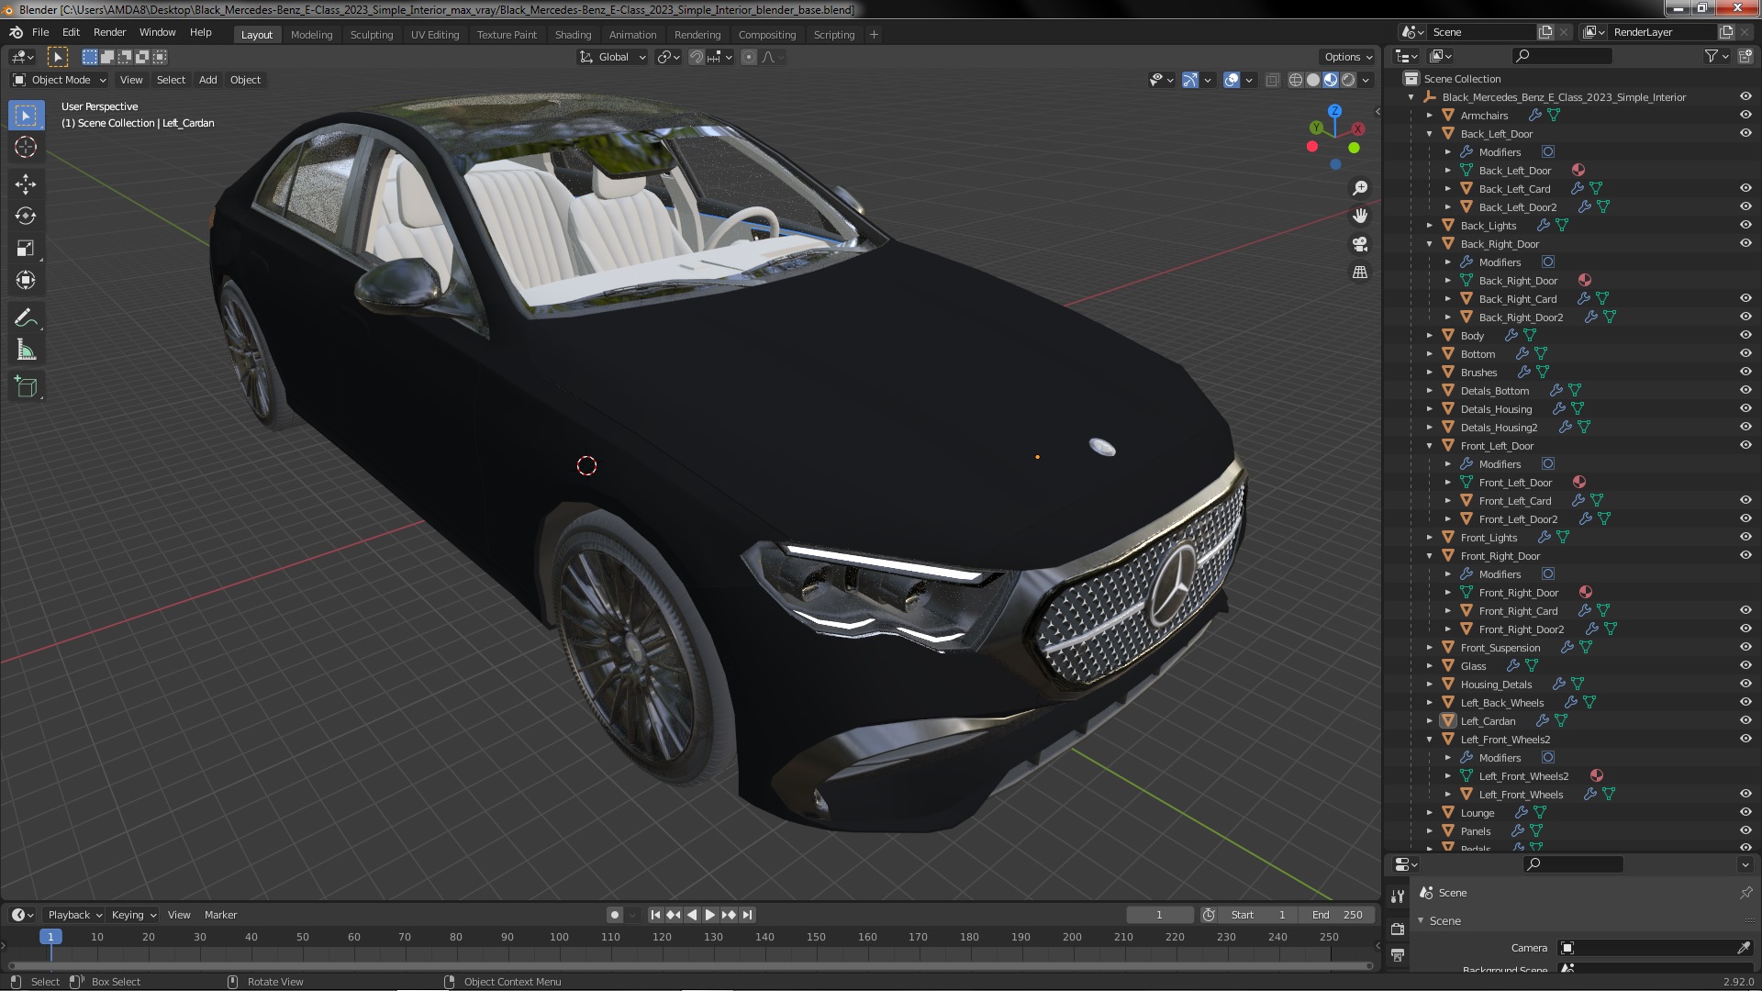Screen dimensions: 1762x991
Task: Open the Add menu in viewport
Action: pos(208,81)
